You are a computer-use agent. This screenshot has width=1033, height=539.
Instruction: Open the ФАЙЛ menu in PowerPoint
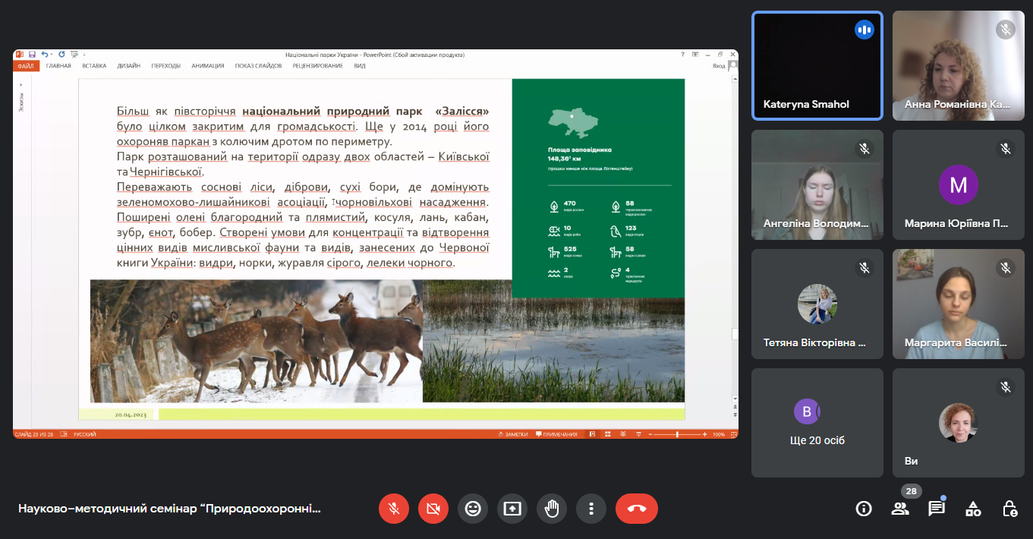(x=25, y=66)
